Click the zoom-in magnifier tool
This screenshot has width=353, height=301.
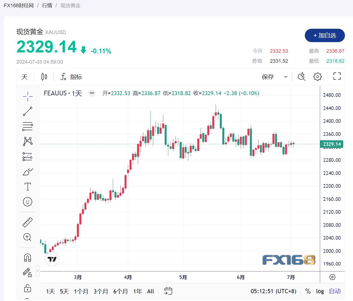point(27,237)
